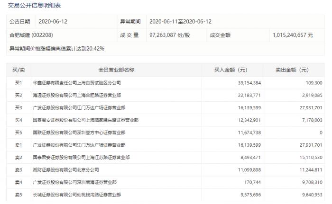Click the 成交金额 label

click(x=220, y=35)
